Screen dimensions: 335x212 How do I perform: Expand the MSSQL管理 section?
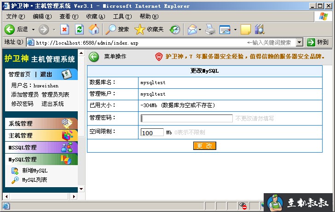click(41, 147)
